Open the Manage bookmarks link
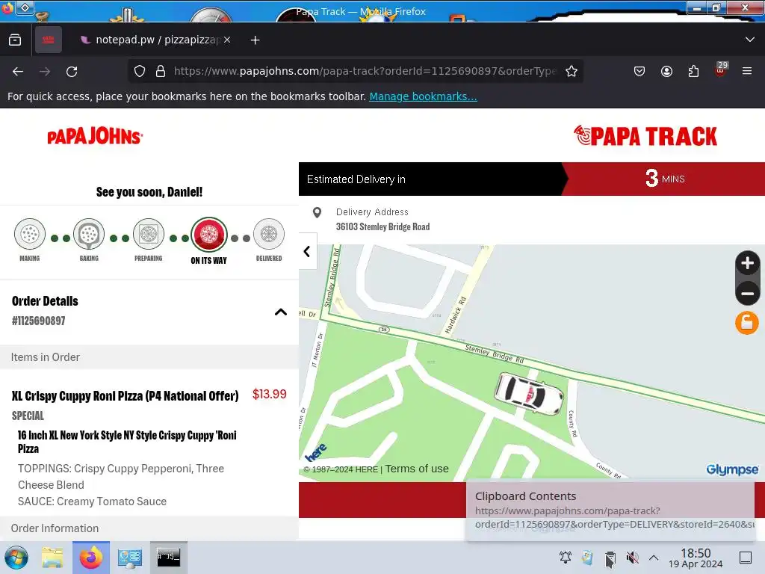Viewport: 765px width, 574px height. tap(423, 96)
